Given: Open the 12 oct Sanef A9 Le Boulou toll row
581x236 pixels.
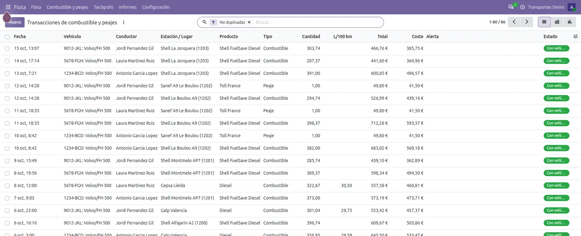Looking at the screenshot, I should pos(290,86).
